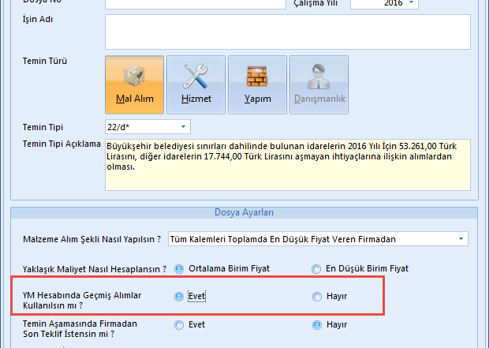Choose En Düşük Birim Fiyat option
Screen dimensions: 489x348
(317, 268)
